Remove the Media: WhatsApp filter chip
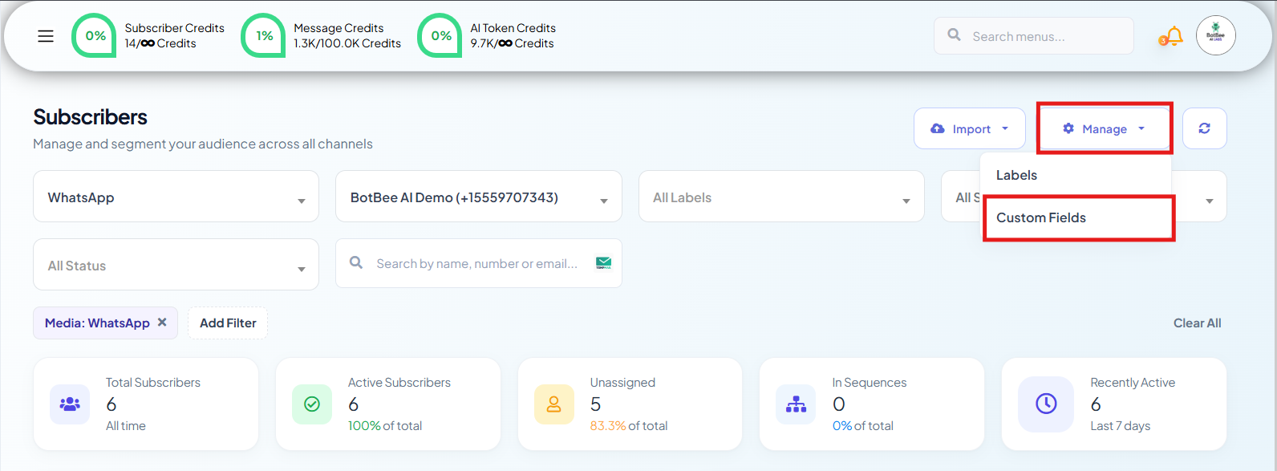 coord(162,322)
